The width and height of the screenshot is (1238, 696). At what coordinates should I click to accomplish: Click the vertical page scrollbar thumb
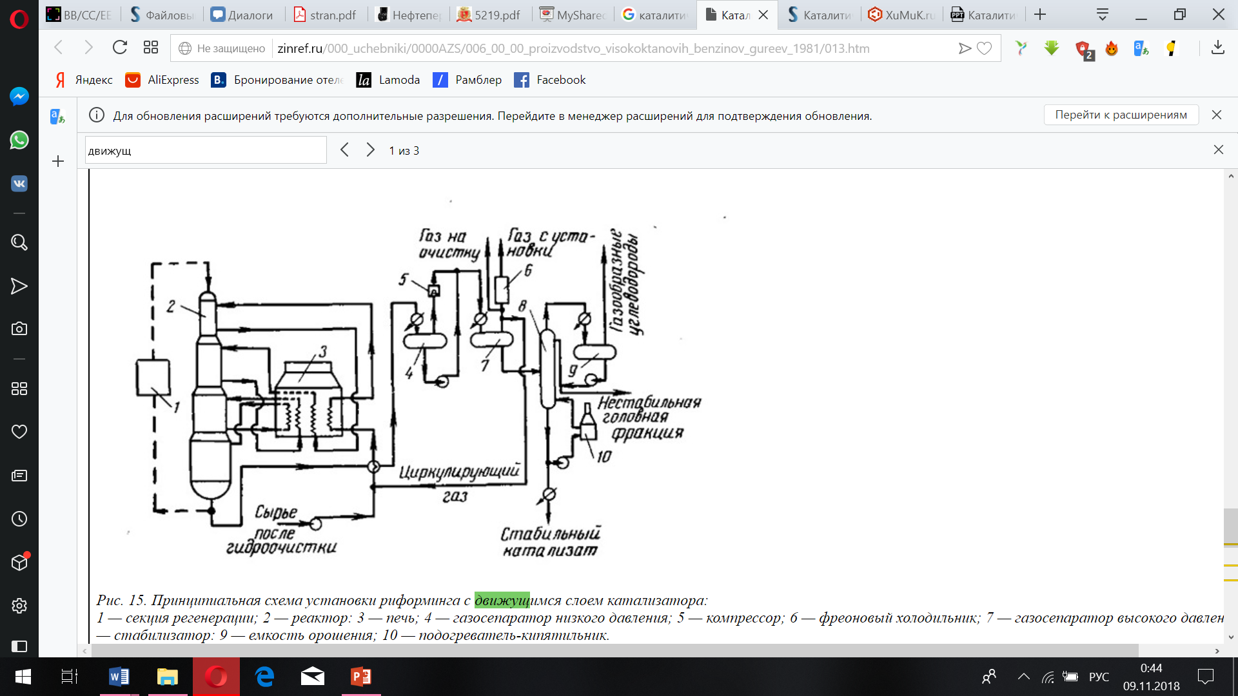point(1230,526)
